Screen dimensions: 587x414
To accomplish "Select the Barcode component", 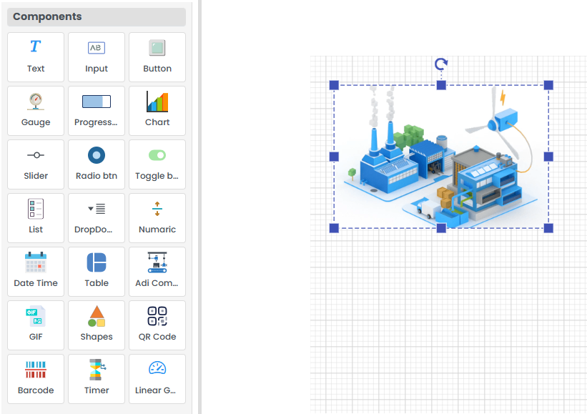I will click(x=36, y=379).
